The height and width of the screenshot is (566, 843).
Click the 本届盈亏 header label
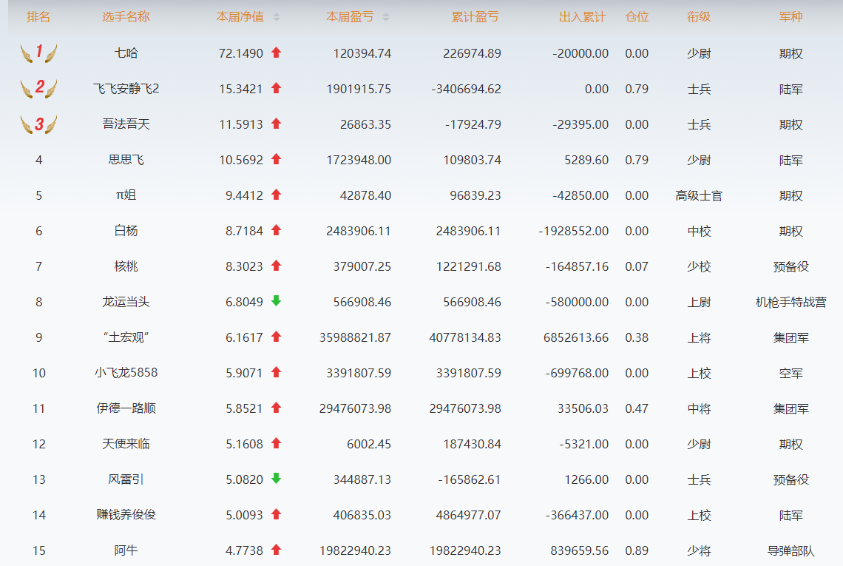[350, 17]
